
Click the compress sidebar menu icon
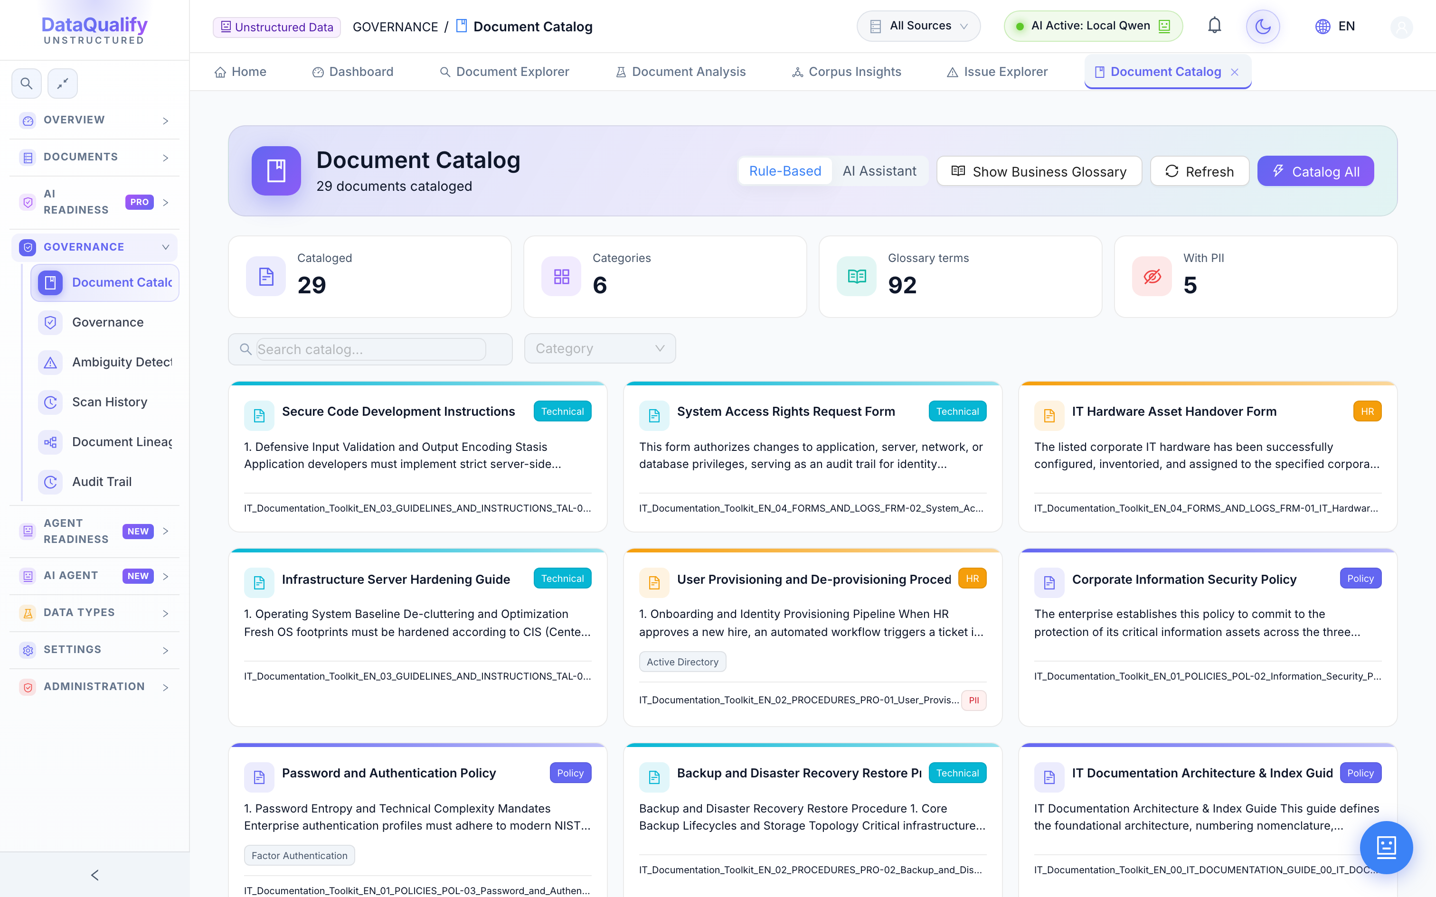pyautogui.click(x=62, y=84)
